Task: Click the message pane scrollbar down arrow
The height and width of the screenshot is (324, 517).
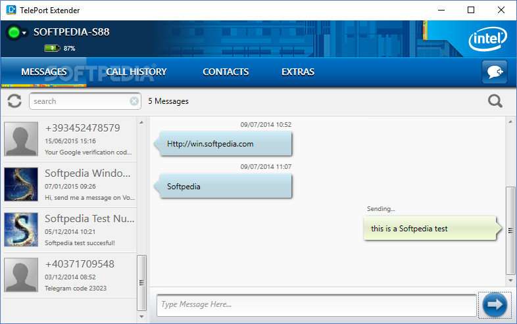Action: [x=510, y=281]
